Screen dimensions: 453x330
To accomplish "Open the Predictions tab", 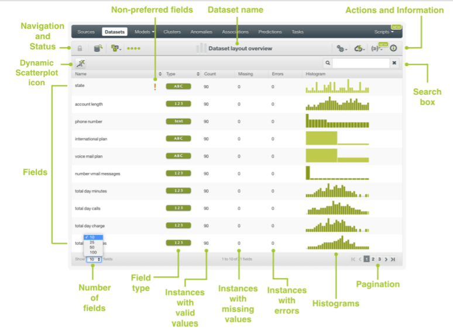I will pos(270,32).
